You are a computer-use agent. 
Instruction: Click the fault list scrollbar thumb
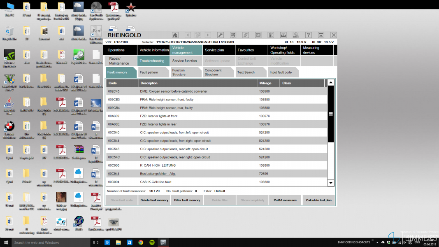(x=331, y=114)
